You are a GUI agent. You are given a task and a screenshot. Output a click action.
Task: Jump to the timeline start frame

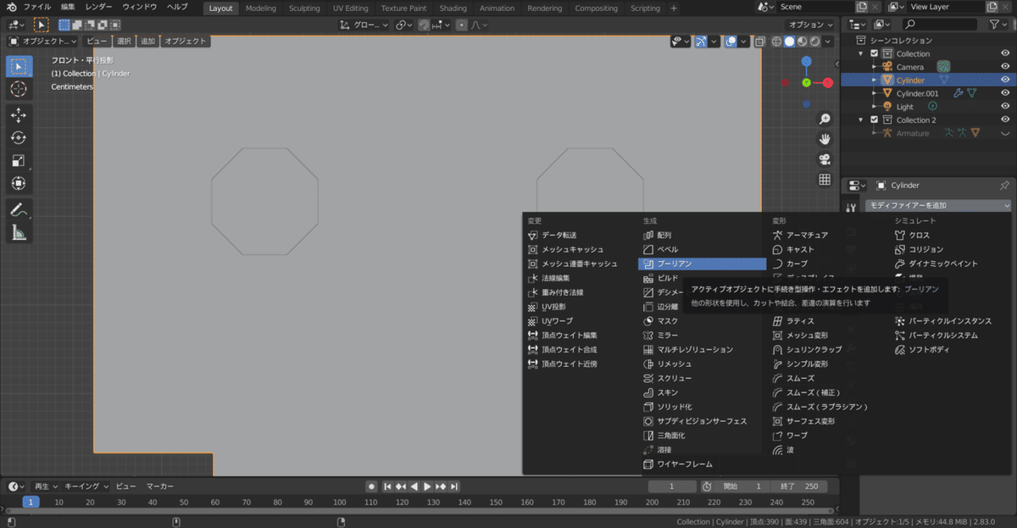387,486
